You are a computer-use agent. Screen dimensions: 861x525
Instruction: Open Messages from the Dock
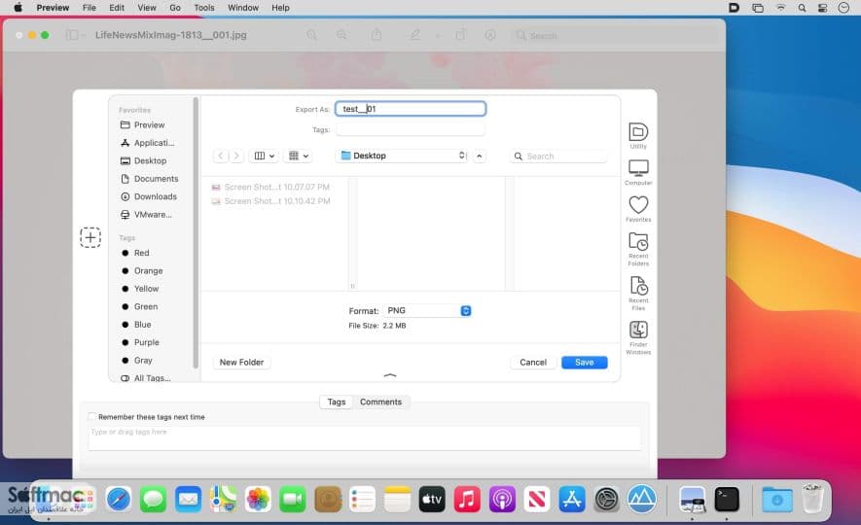[153, 500]
